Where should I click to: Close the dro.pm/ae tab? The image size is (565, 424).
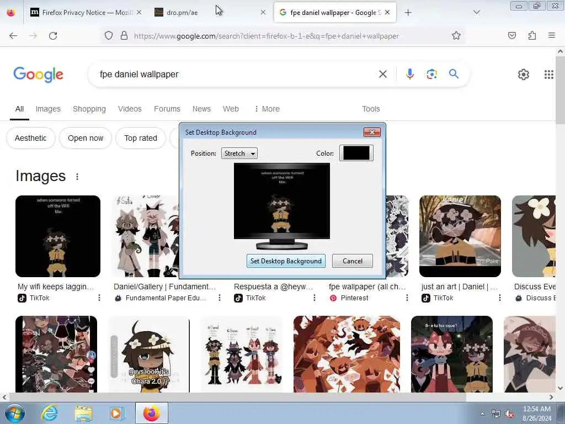(263, 13)
